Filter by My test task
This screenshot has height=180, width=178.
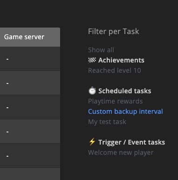(107, 122)
